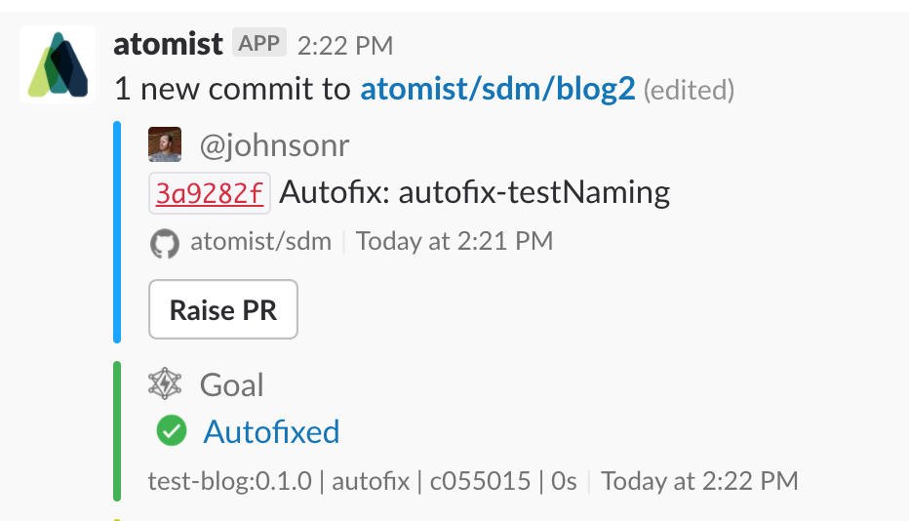Click the atomist/sdm repository footer text
This screenshot has width=909, height=521.
(x=260, y=241)
